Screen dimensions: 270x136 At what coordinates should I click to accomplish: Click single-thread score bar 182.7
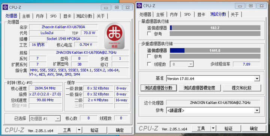215,28
